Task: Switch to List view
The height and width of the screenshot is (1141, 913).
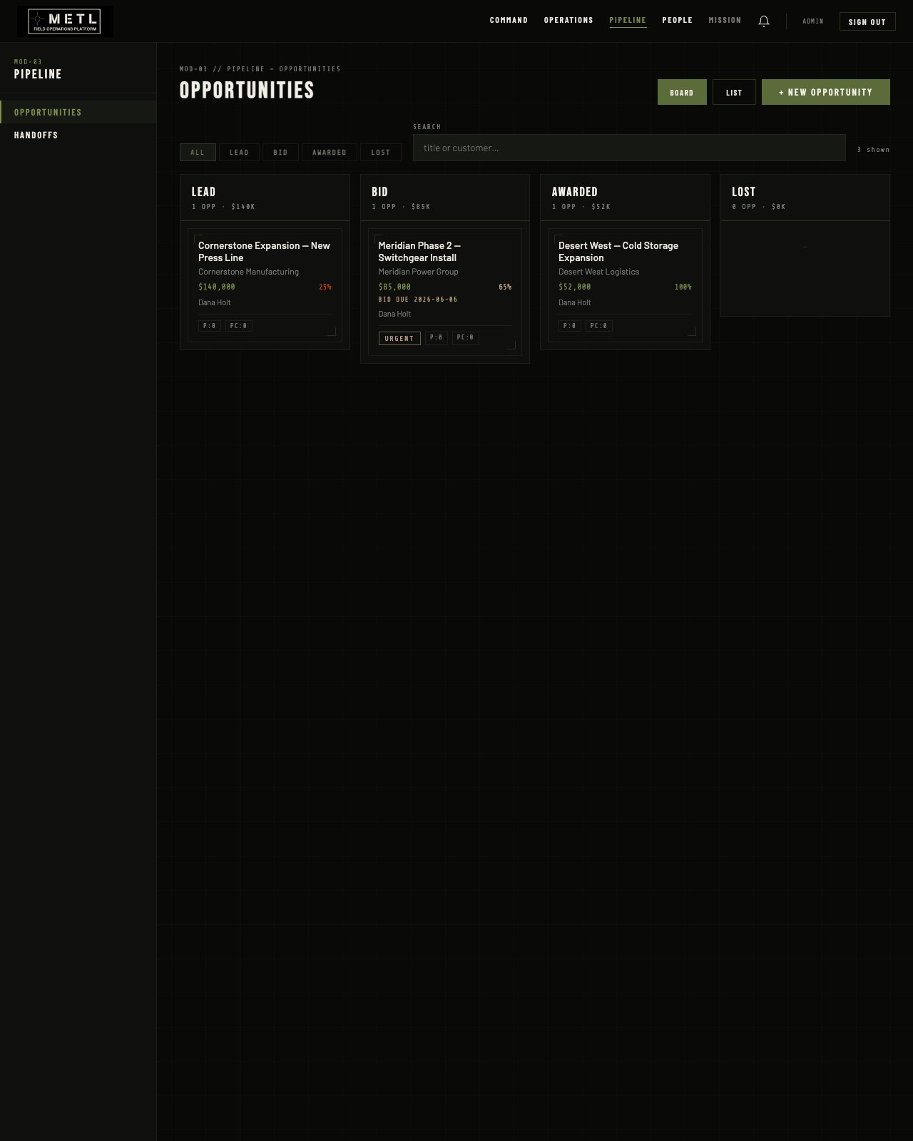Action: 734,92
